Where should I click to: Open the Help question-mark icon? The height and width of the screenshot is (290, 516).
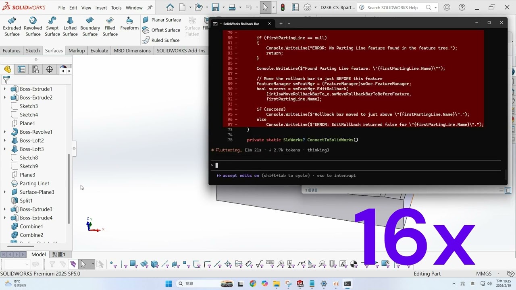coord(462,7)
